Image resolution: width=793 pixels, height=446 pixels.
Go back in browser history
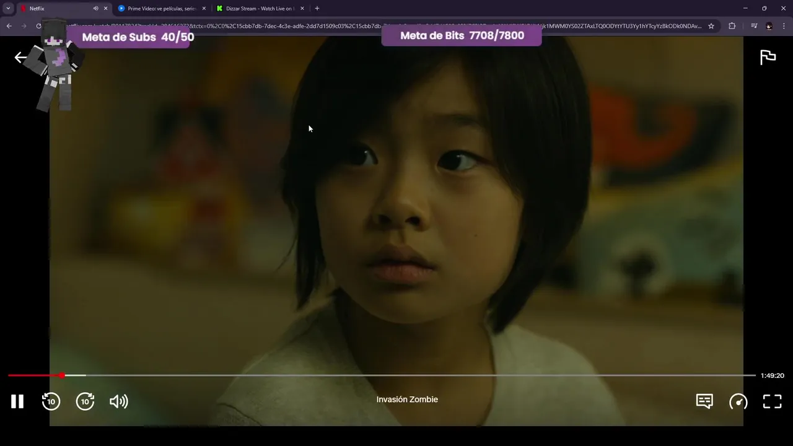tap(9, 26)
